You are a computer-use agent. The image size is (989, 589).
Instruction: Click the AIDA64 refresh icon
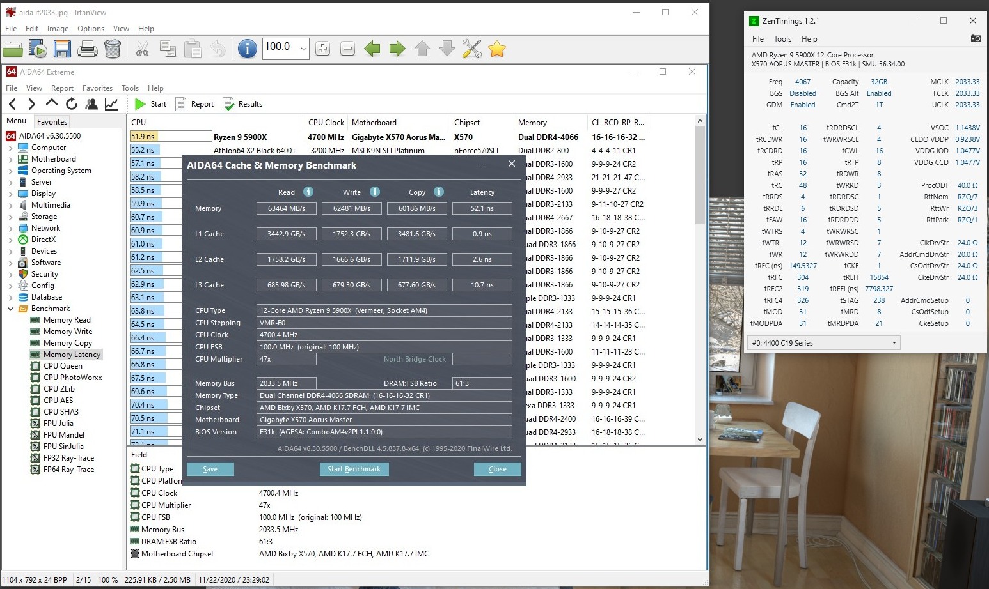72,104
